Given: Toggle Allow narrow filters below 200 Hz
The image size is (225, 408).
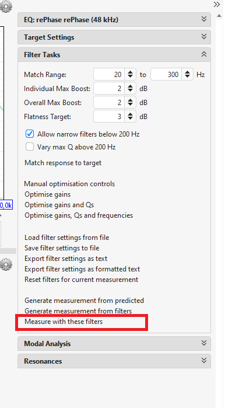Looking at the screenshot, I should point(30,134).
